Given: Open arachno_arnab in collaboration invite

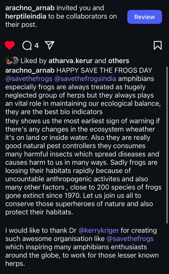Looking at the screenshot, I should (x=30, y=8).
